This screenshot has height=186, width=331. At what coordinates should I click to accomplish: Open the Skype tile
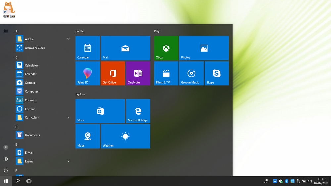[216, 73]
